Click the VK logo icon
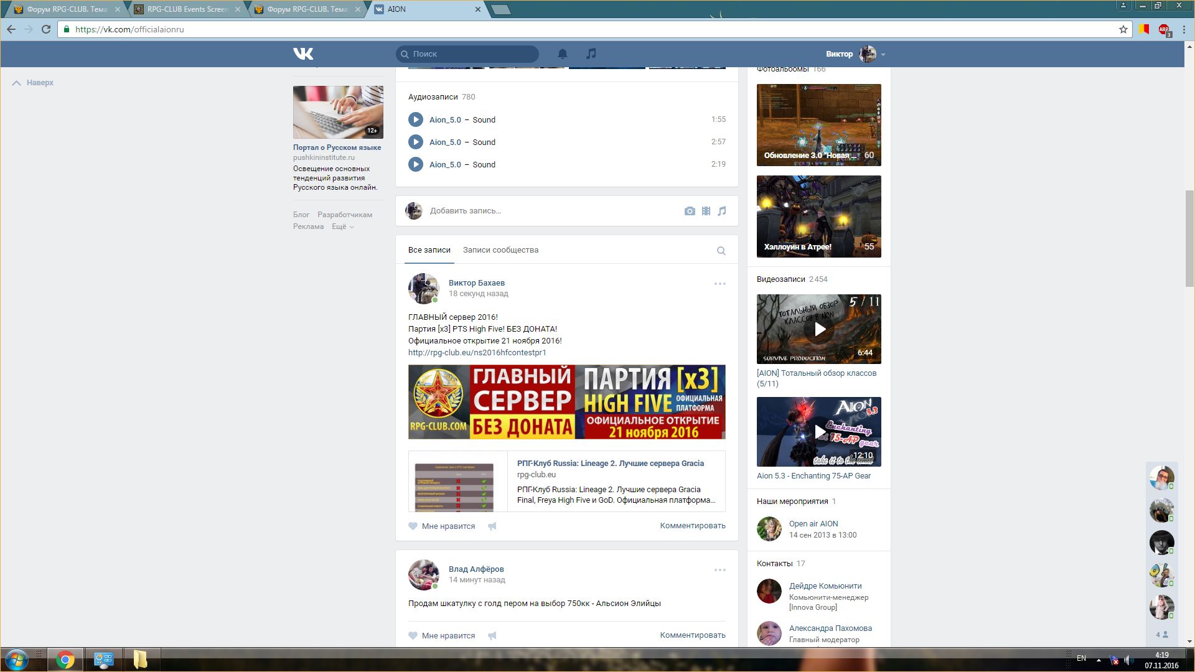Screen dimensions: 1195x672 coord(303,54)
